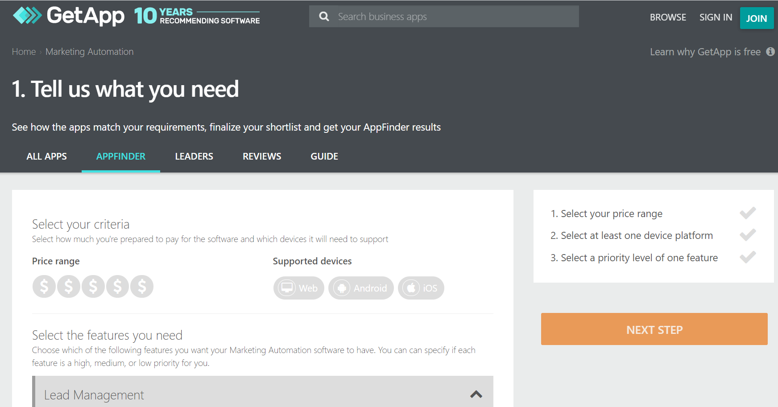The image size is (778, 407).
Task: Click the 10 Years Recommending Software badge
Action: coord(197,16)
